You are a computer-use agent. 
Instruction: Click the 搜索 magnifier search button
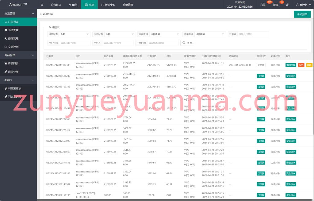[x=187, y=43]
